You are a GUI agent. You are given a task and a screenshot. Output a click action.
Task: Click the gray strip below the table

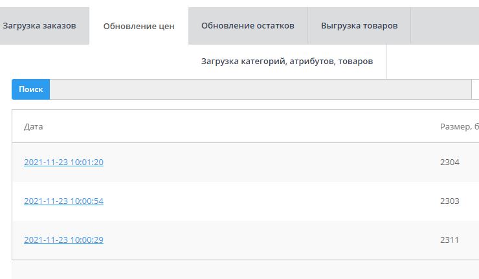click(245, 270)
